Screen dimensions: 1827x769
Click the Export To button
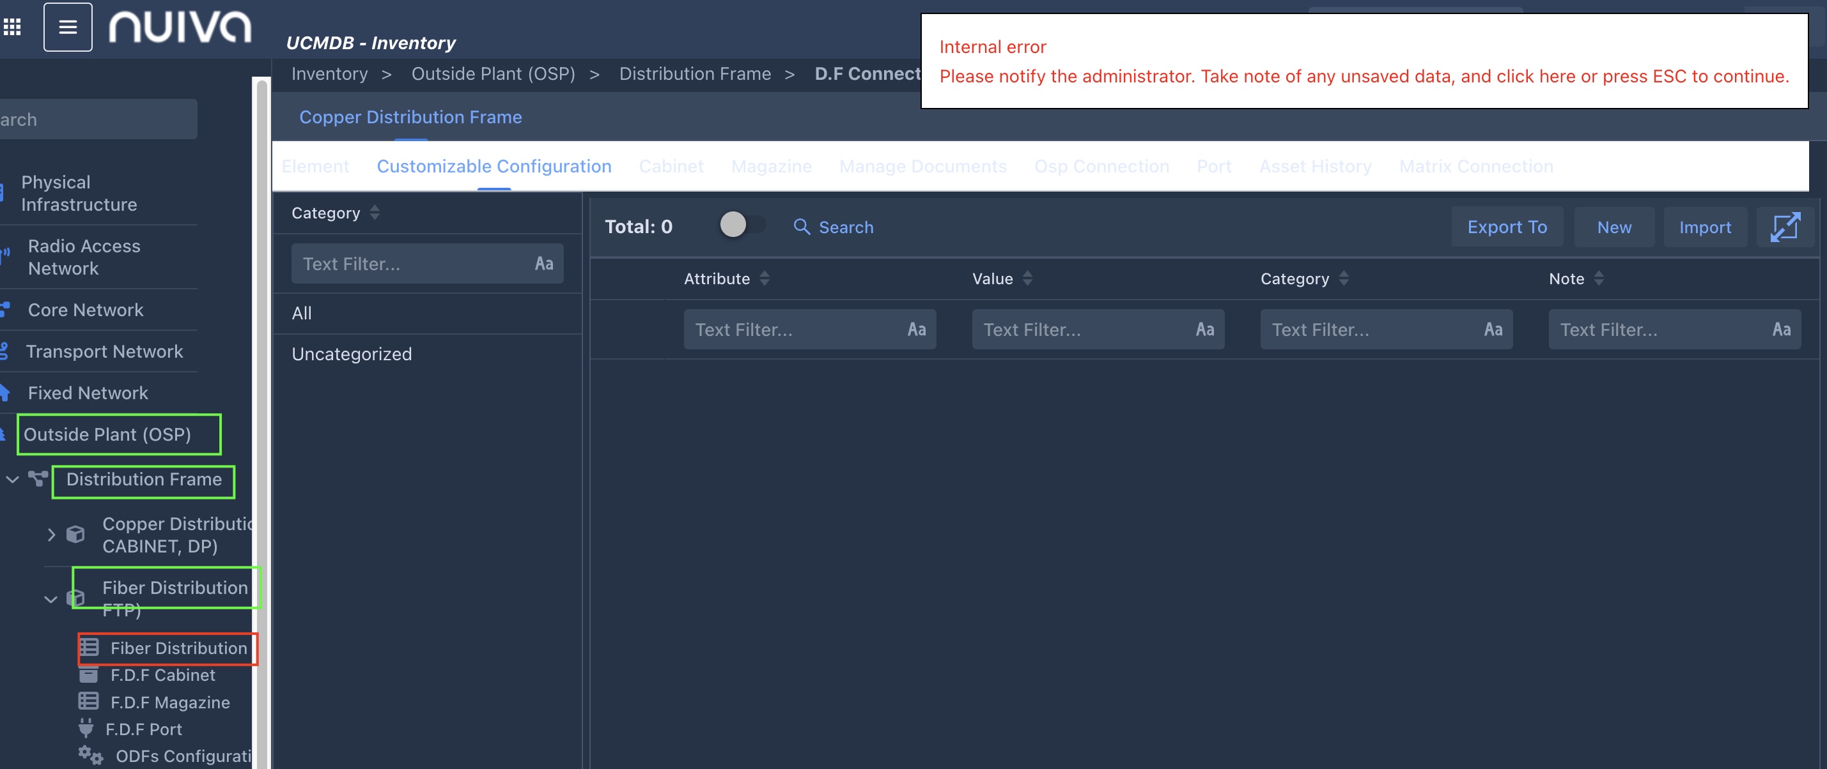click(x=1507, y=227)
